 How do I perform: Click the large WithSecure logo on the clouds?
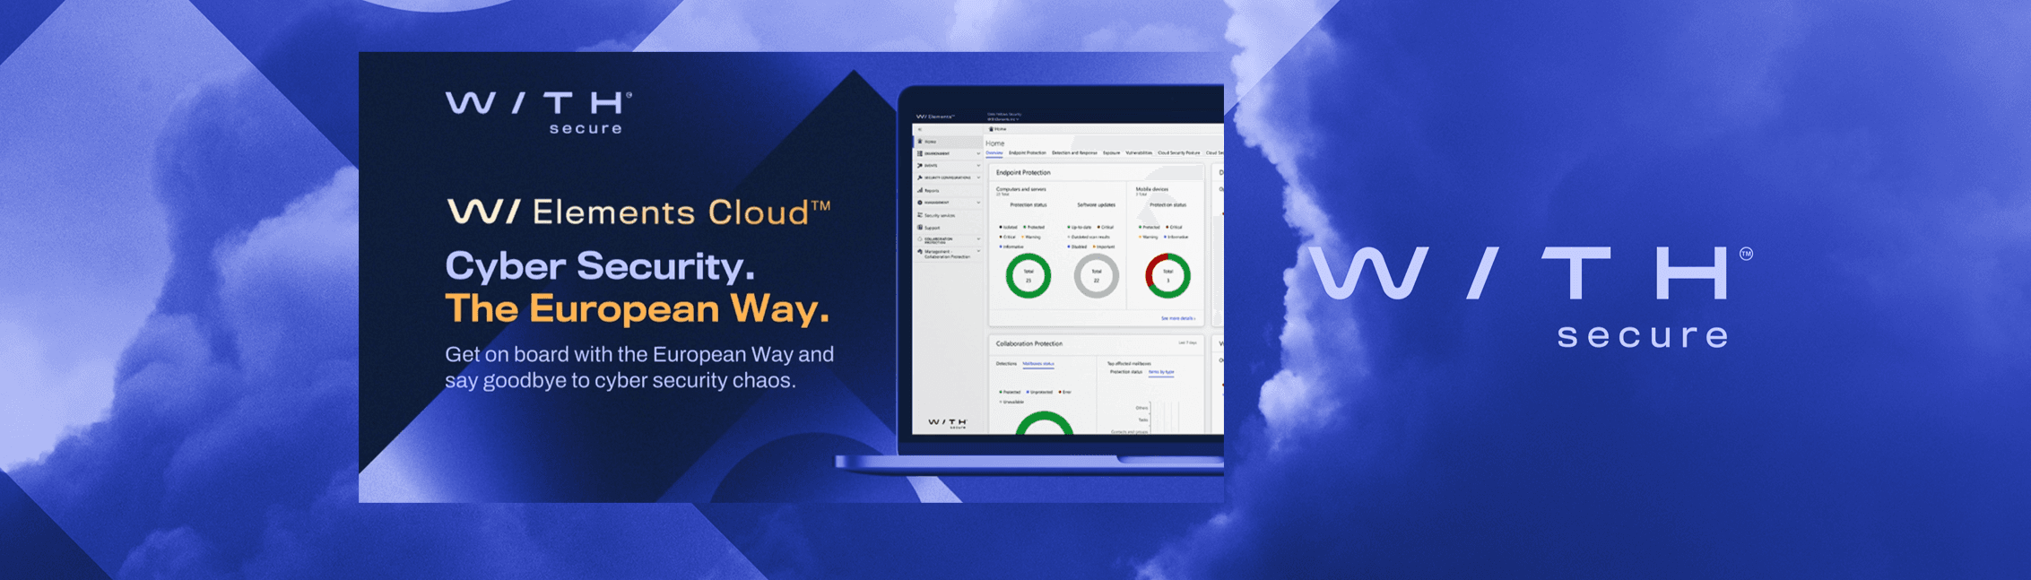click(1531, 296)
